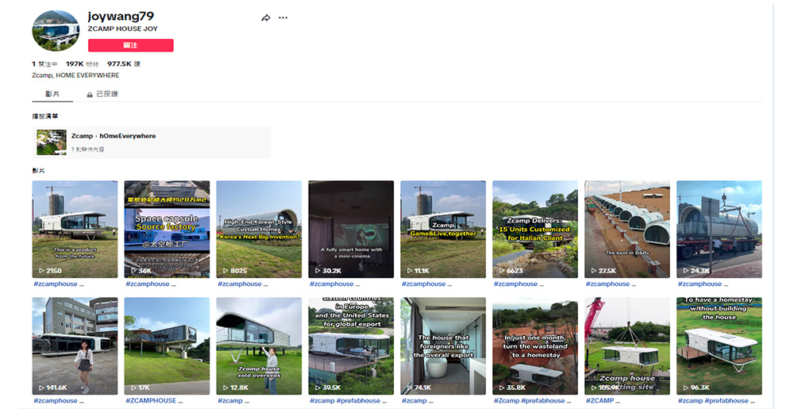Open 'High-End Korean Style Custom Homes' video
Image resolution: width=794 pixels, height=413 pixels.
click(x=259, y=229)
